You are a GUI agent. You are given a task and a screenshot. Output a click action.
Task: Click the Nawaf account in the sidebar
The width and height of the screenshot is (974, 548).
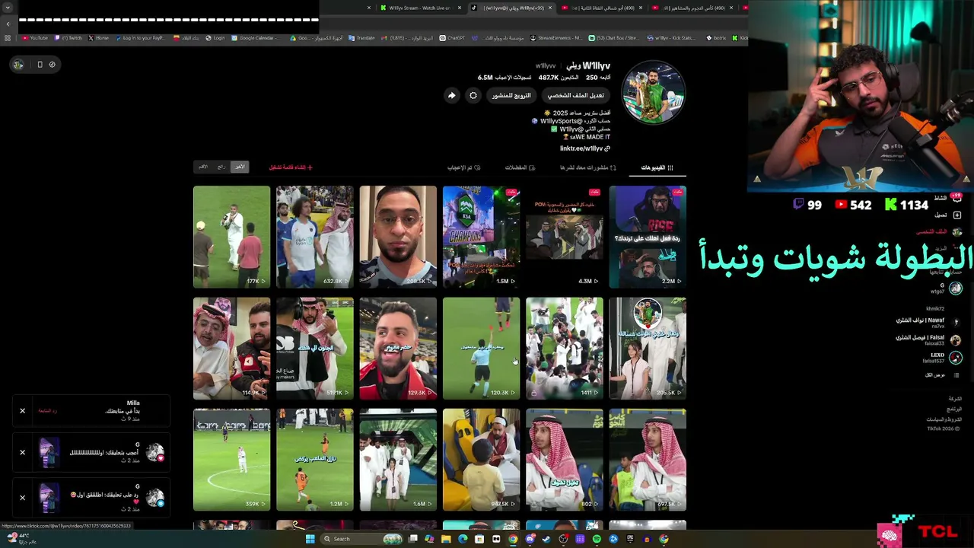pyautogui.click(x=927, y=323)
